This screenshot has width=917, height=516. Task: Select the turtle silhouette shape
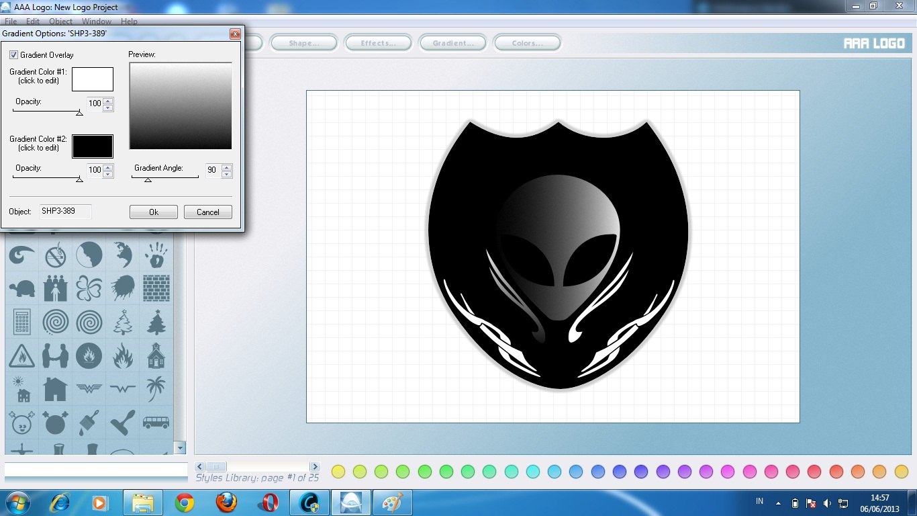(x=22, y=289)
